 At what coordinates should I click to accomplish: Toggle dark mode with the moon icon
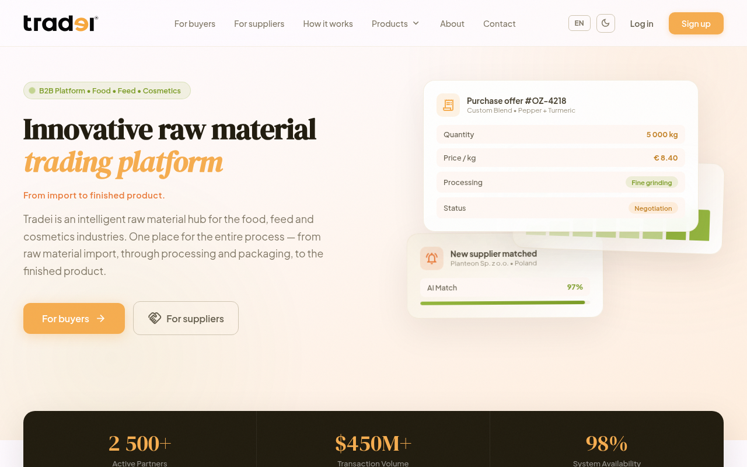tap(606, 23)
